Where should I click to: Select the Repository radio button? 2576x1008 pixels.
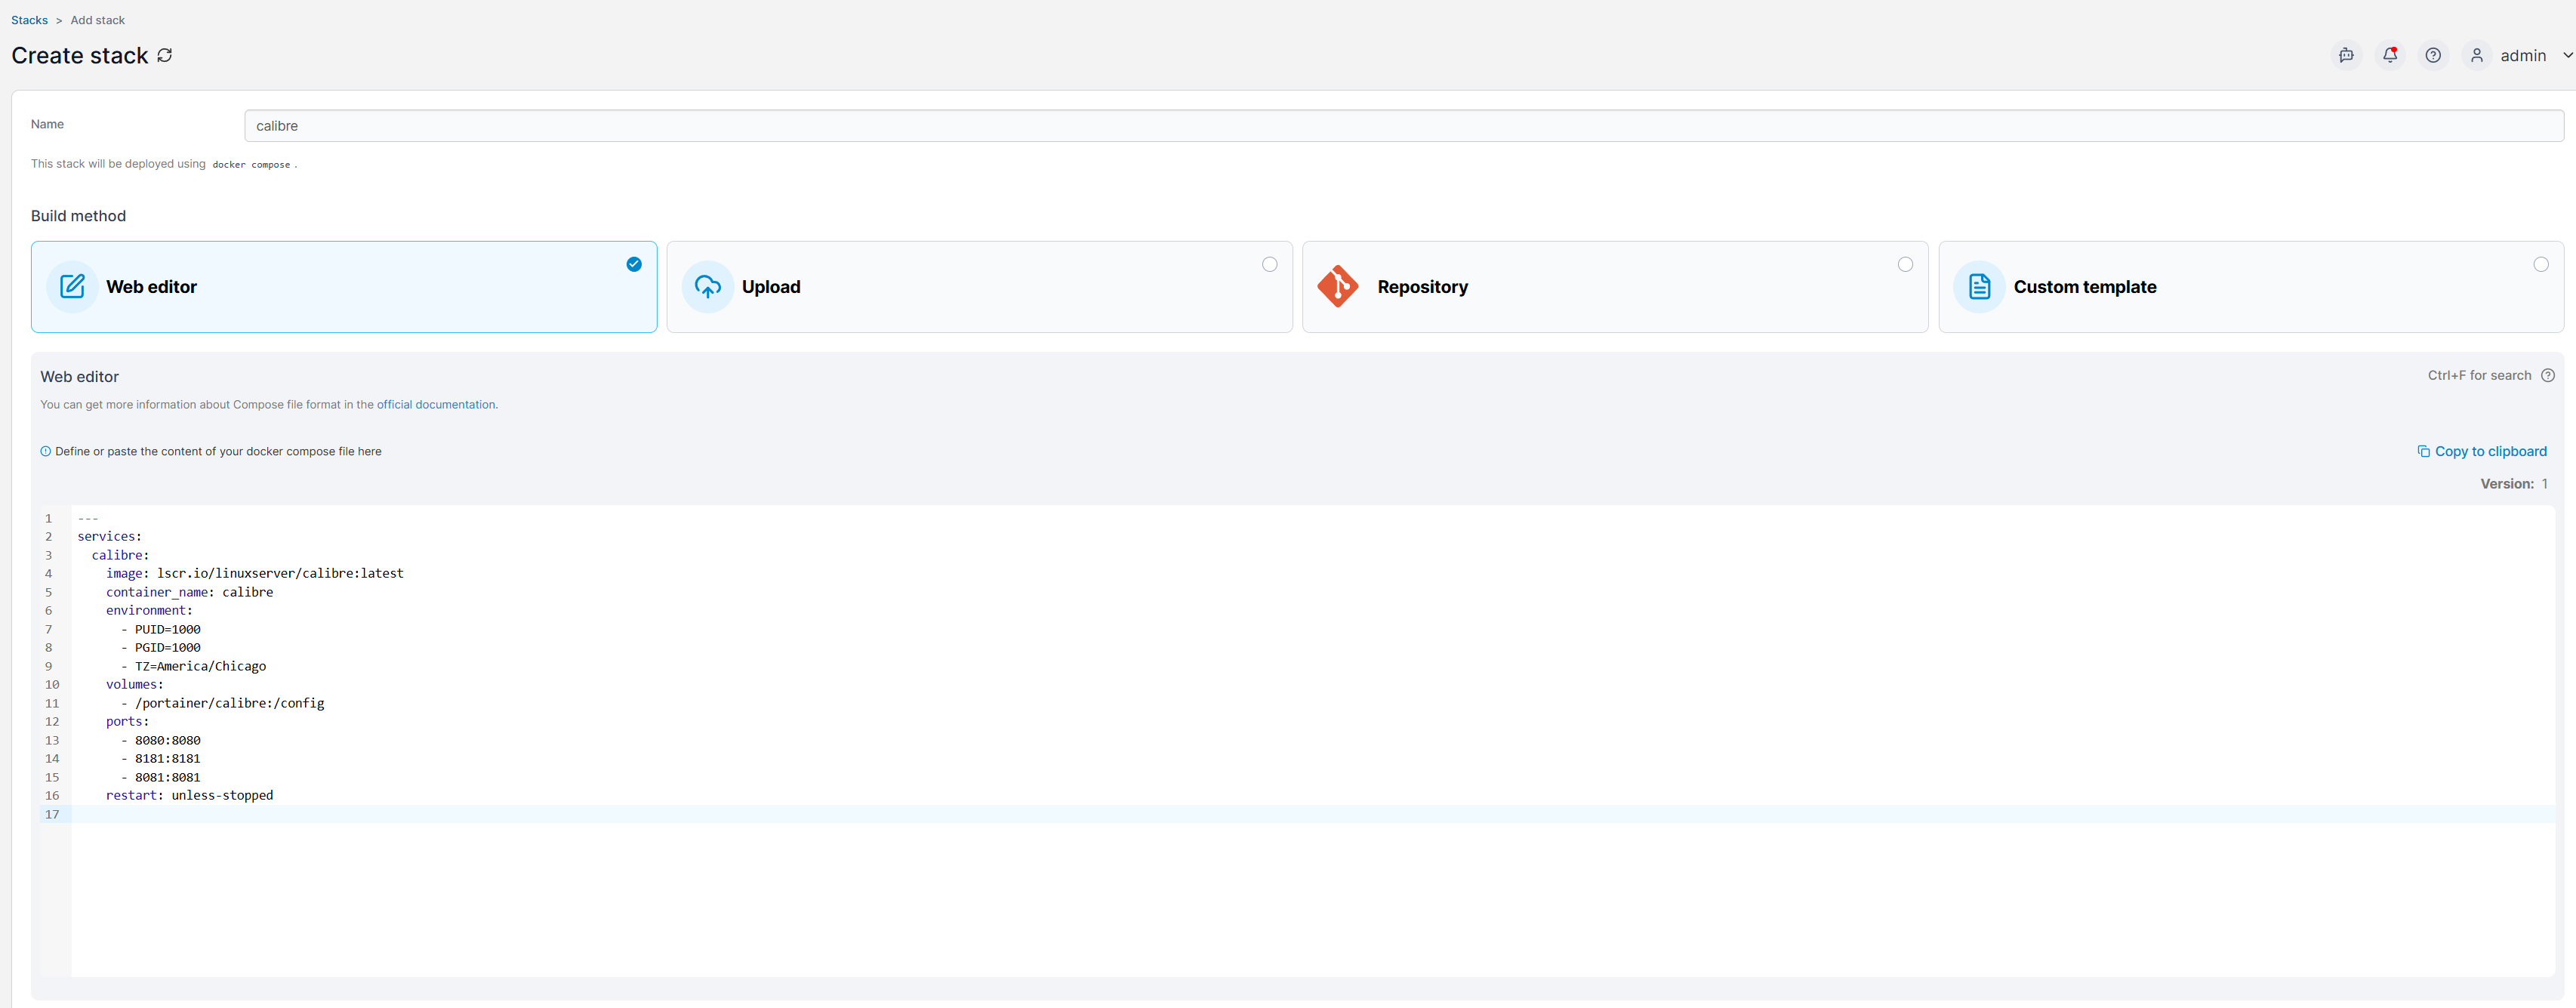point(1904,265)
